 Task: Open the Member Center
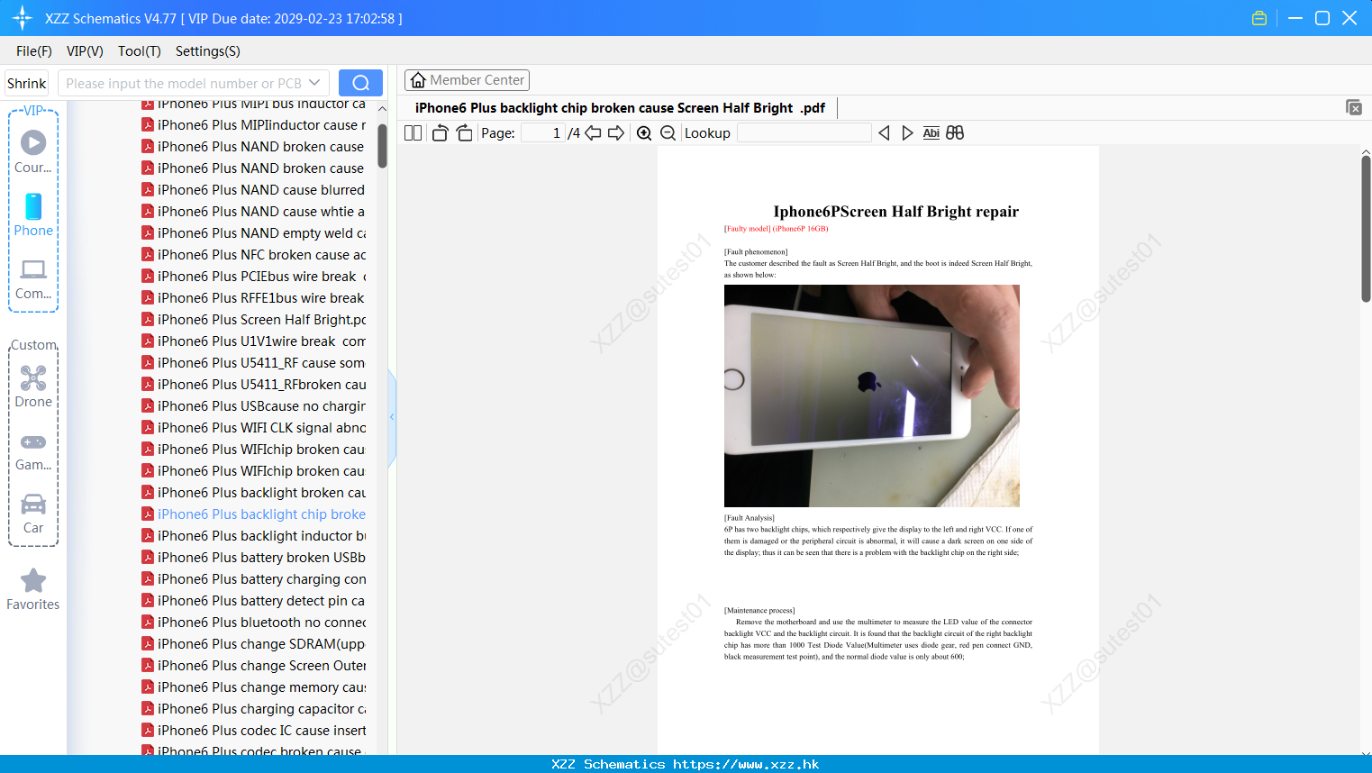click(x=467, y=80)
